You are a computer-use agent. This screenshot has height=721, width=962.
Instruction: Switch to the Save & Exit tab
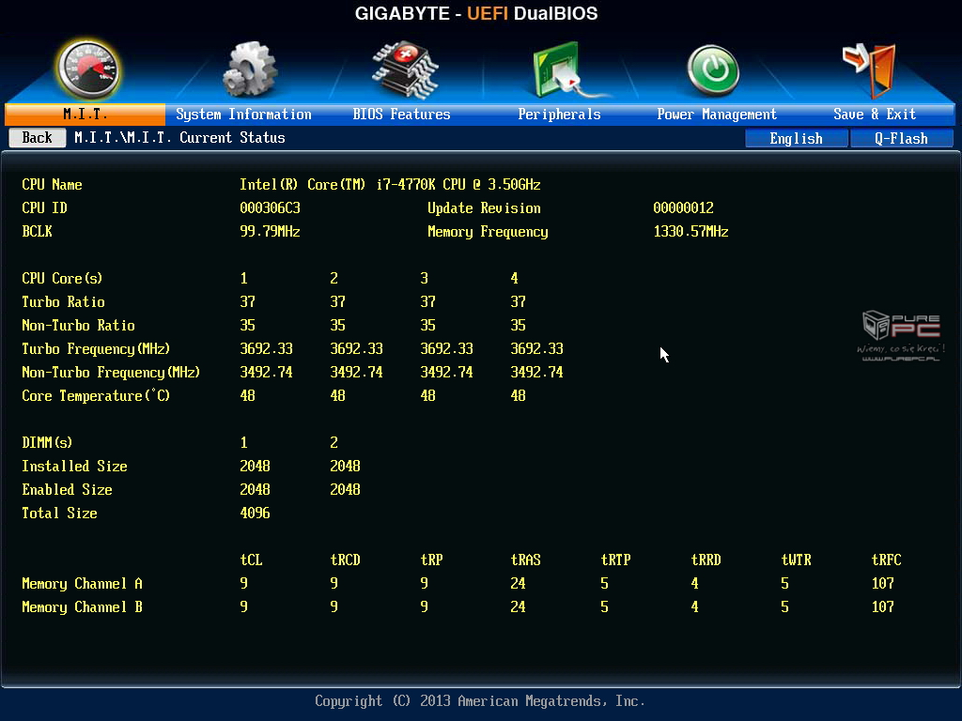point(875,115)
